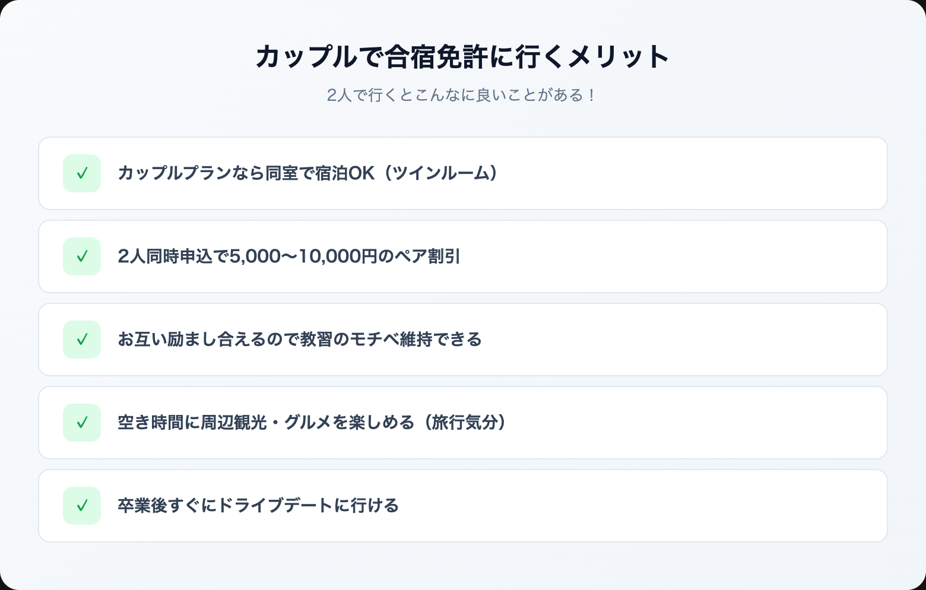Image resolution: width=926 pixels, height=590 pixels.
Task: Click the text 卒業後すぐにドライブデートに行ける
Action: tap(258, 506)
